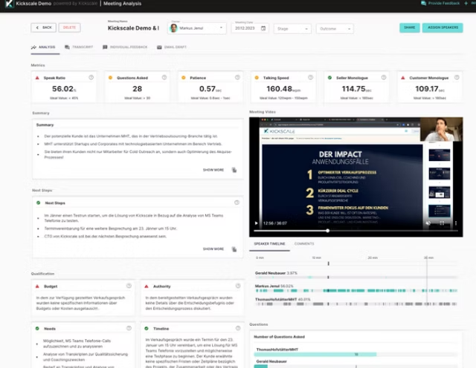Select the Comments tab
Viewport: 476px width, 368px height.
[304, 244]
